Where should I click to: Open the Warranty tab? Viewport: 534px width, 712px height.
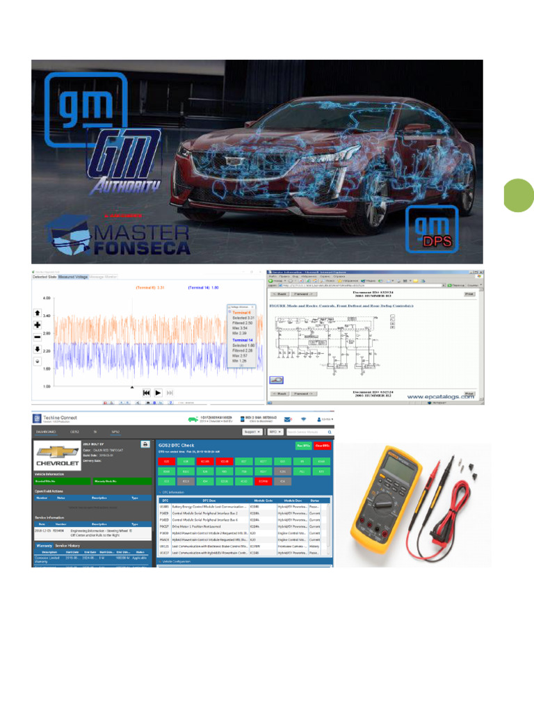click(x=44, y=545)
